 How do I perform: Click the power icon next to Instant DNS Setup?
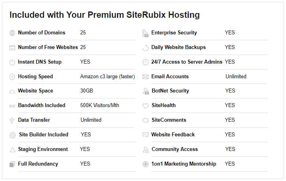(12, 62)
